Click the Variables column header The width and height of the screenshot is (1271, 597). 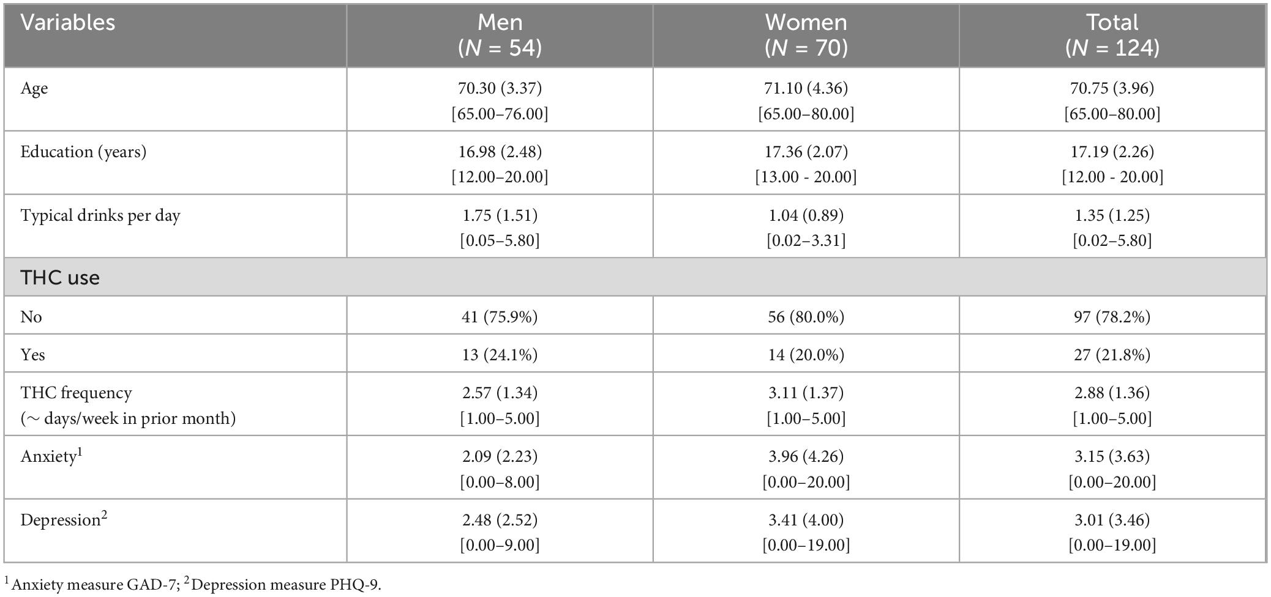coord(68,23)
